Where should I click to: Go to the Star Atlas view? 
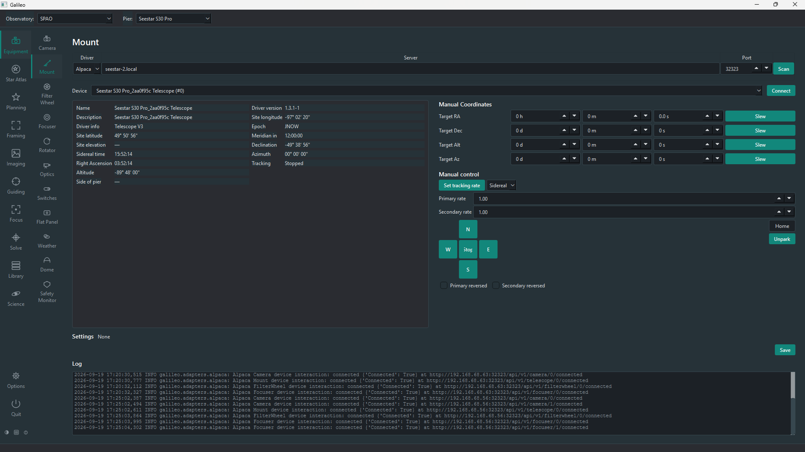[16, 73]
